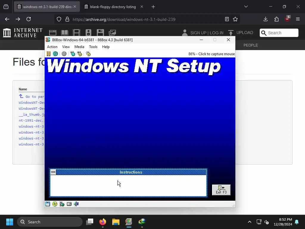Viewport: 305px width, 229px height.
Task: Click the PEOPLE navigation link
Action: pyautogui.click(x=250, y=45)
